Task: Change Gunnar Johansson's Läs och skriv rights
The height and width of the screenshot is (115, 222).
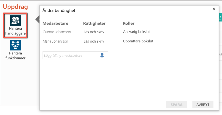Action: pyautogui.click(x=94, y=32)
